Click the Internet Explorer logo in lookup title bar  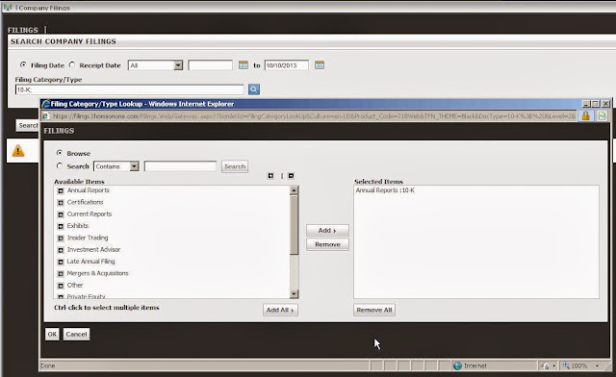(x=46, y=104)
